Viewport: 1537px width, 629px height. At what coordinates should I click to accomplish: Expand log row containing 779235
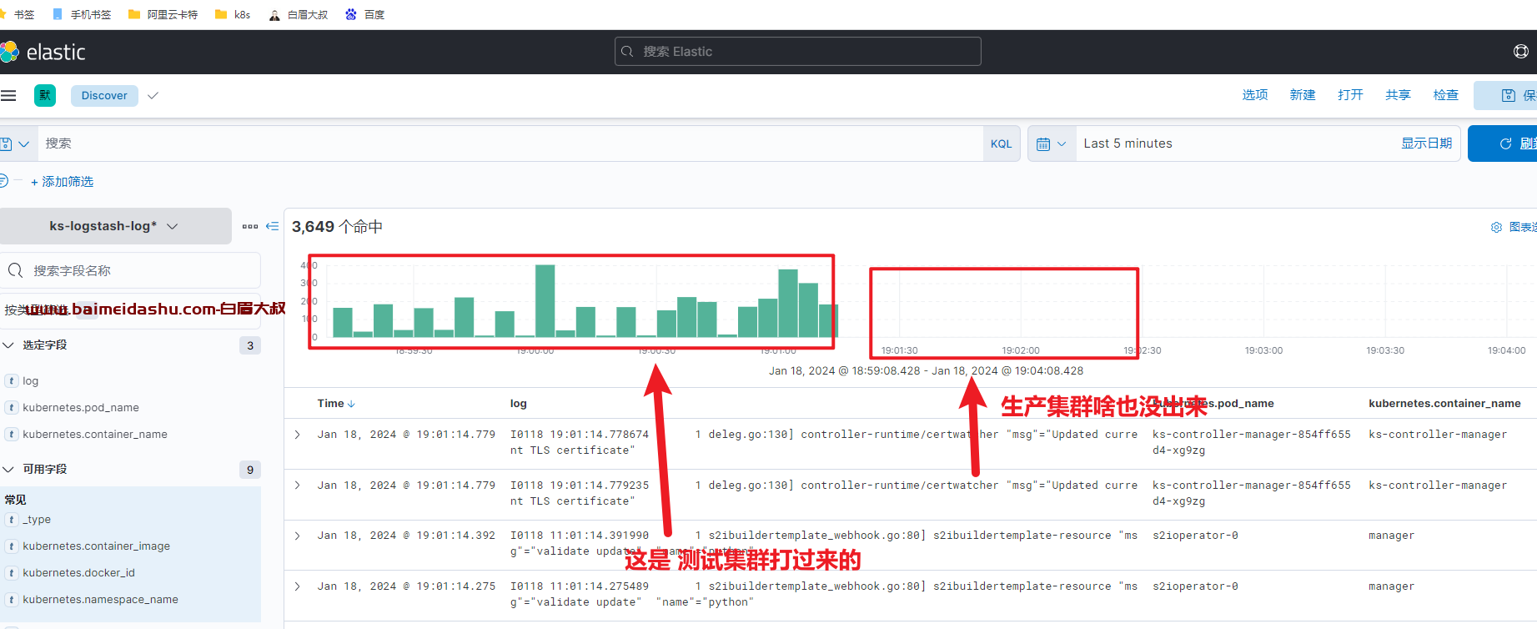tap(297, 485)
